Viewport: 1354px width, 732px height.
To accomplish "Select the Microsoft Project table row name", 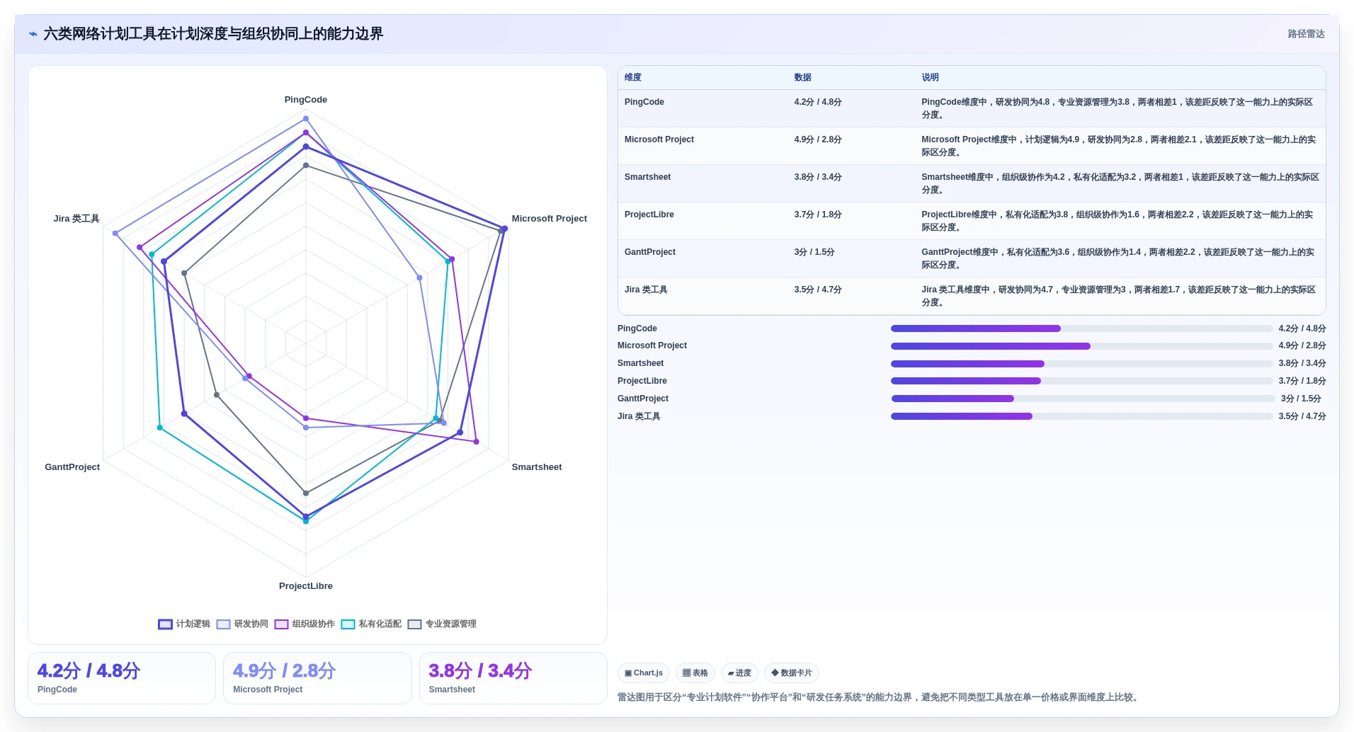I will pos(659,139).
